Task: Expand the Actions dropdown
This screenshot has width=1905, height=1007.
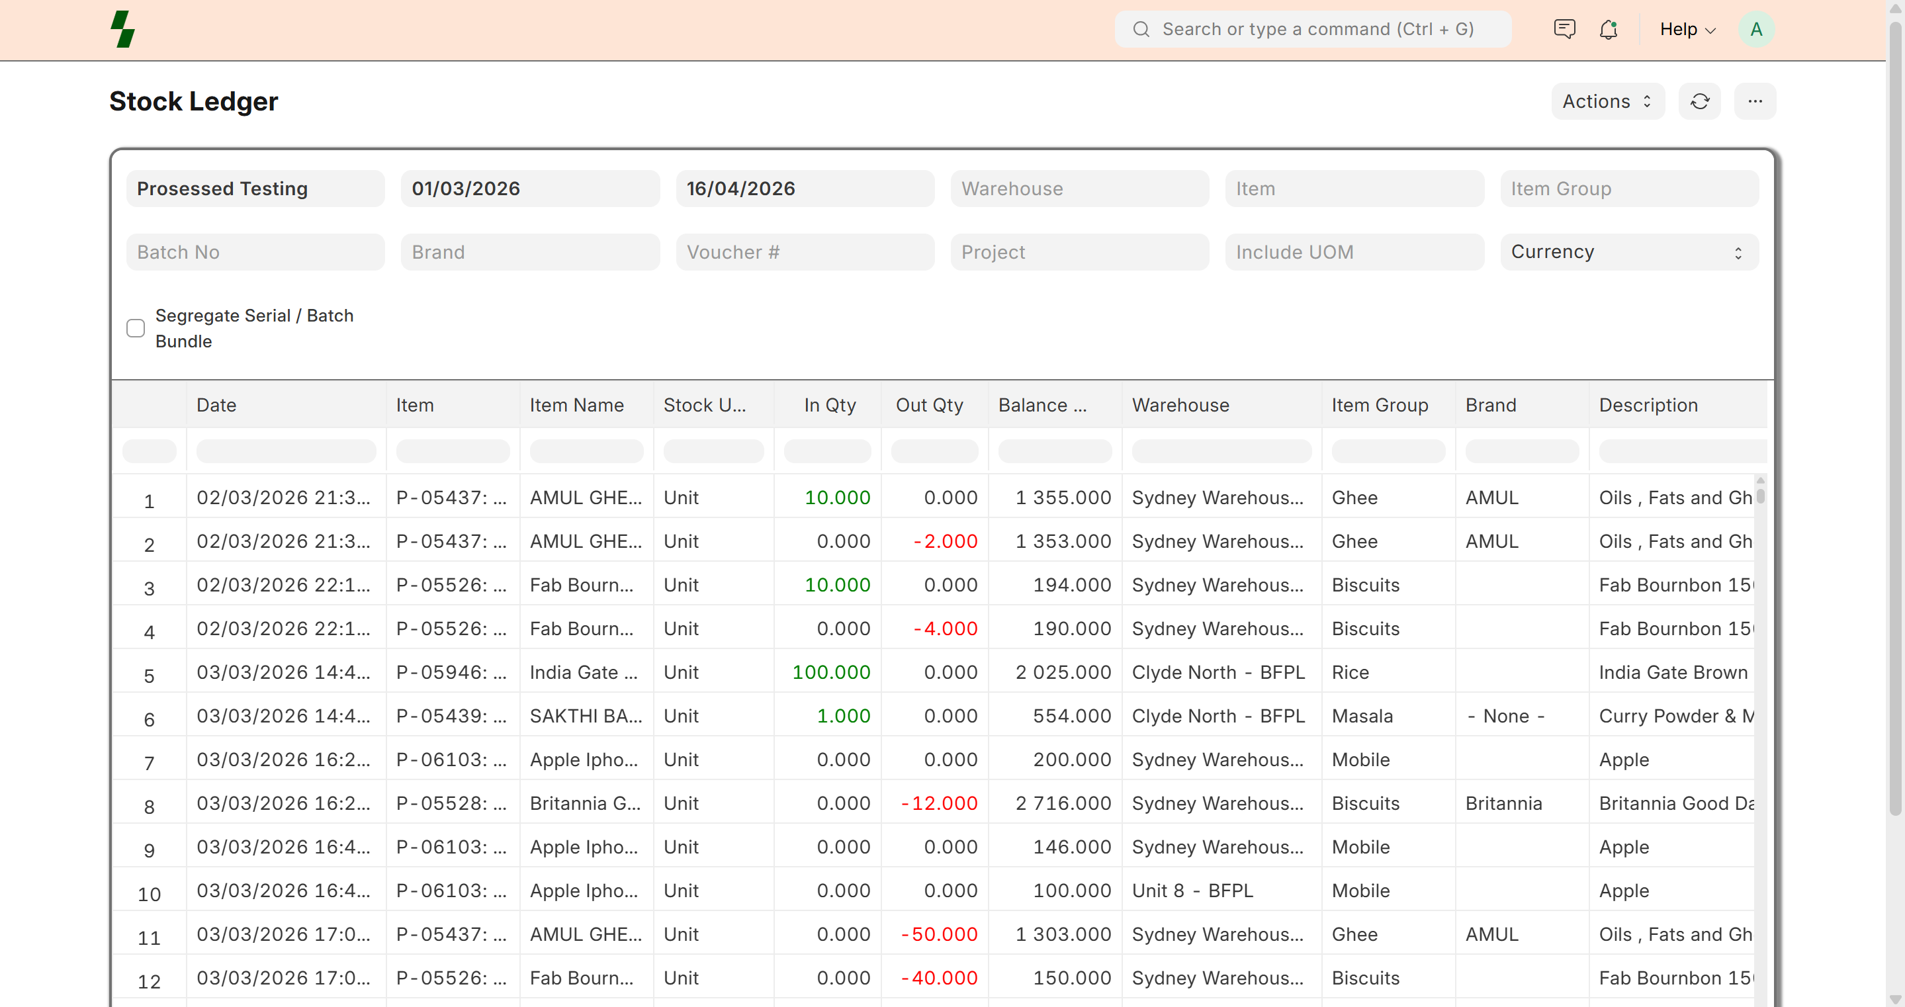Action: pyautogui.click(x=1607, y=101)
